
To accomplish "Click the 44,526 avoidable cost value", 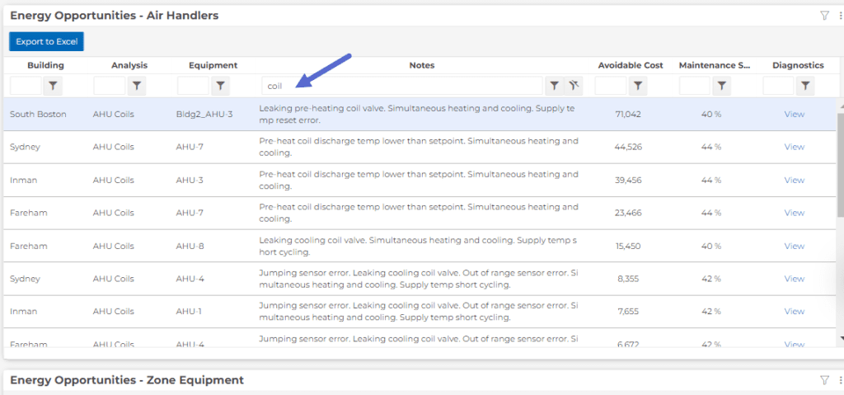I will [x=628, y=147].
